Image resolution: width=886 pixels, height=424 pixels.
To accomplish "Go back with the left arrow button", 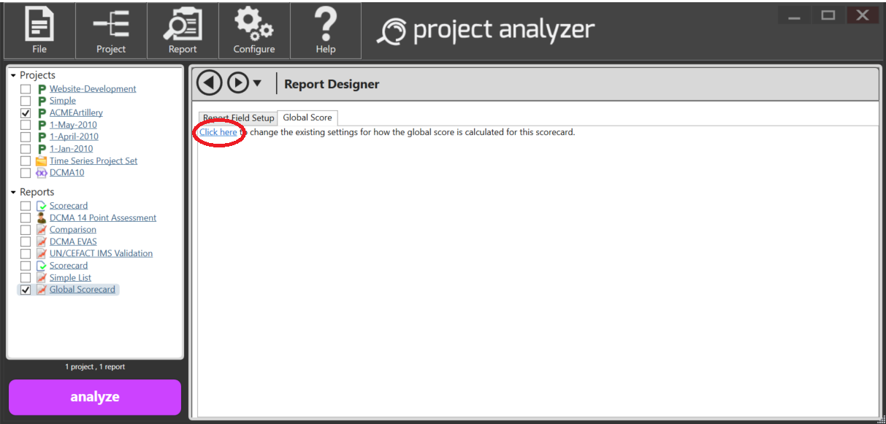I will pyautogui.click(x=210, y=83).
